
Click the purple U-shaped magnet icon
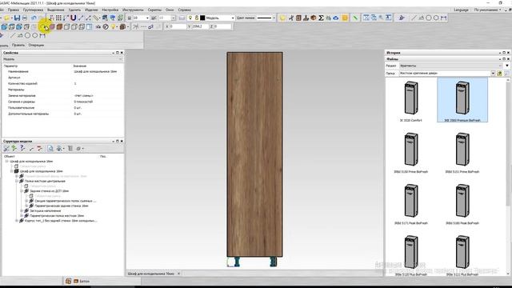[x=73, y=18]
